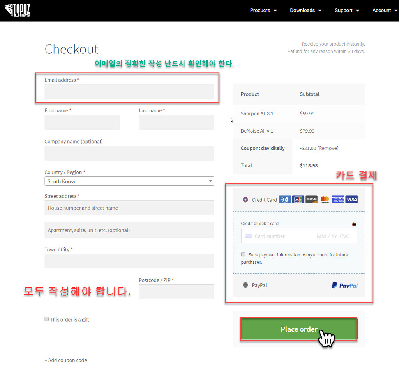Expand the Products menu

(263, 11)
